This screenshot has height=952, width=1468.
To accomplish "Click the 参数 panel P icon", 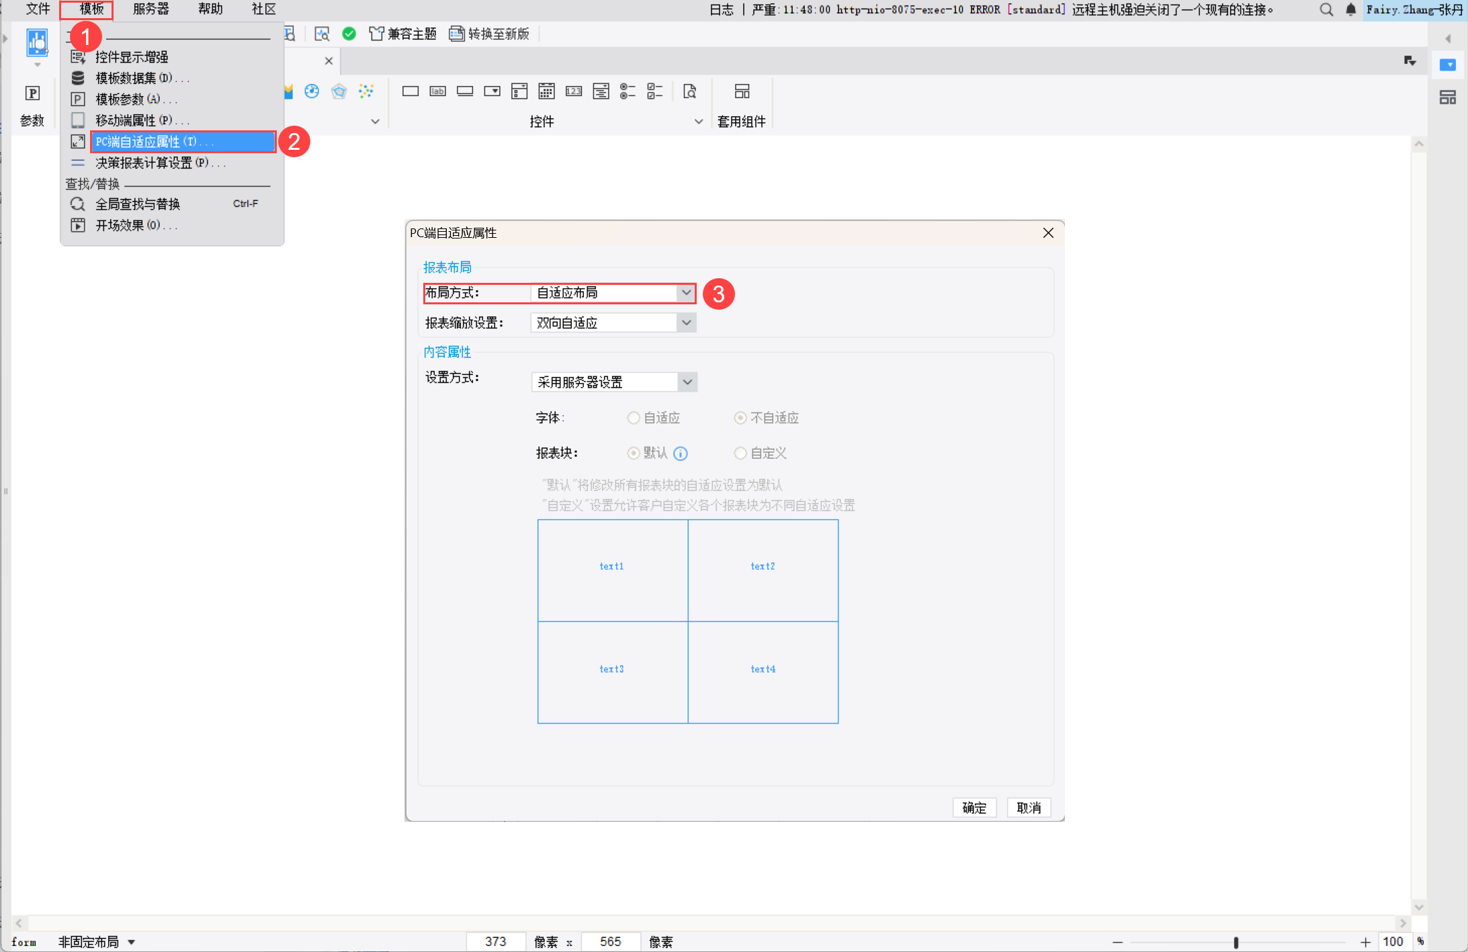I will pyautogui.click(x=32, y=93).
